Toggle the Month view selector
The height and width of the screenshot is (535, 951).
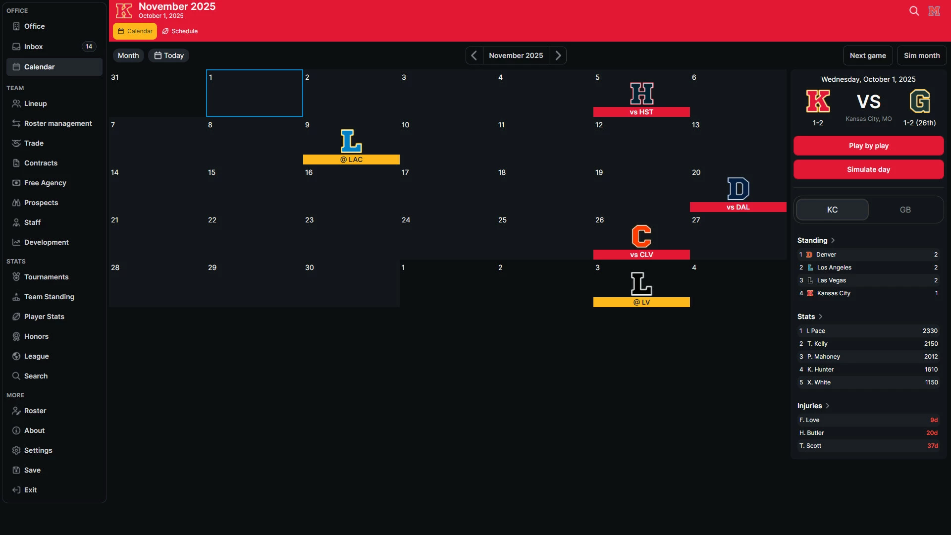(x=128, y=55)
